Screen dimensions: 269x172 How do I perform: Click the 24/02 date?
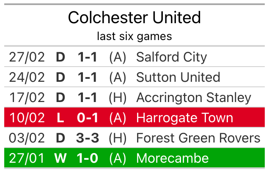click(x=27, y=78)
